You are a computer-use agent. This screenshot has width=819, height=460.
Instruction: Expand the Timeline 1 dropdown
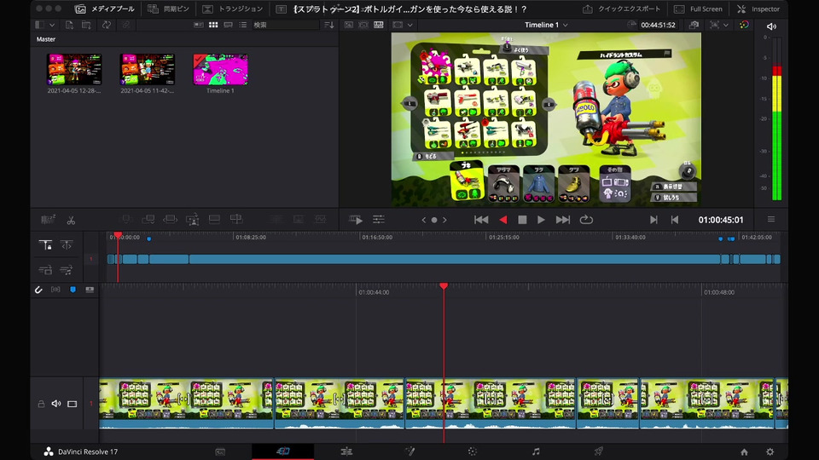coord(565,25)
